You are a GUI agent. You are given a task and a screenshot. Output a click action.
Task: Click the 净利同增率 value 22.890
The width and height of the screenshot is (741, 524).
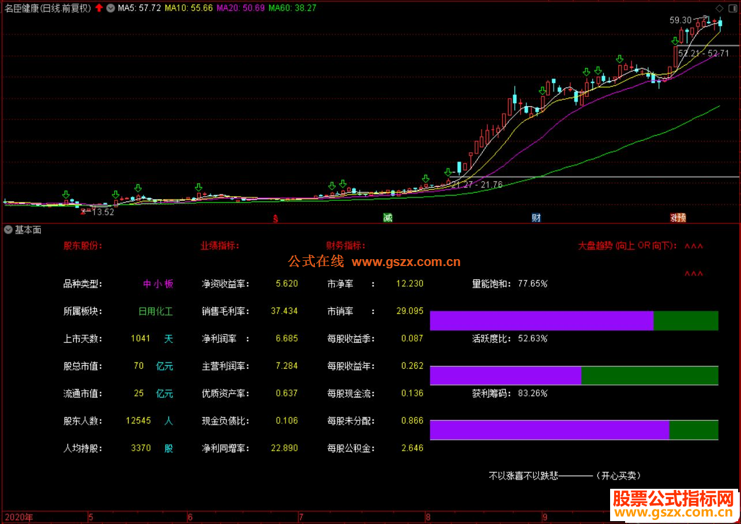[284, 448]
